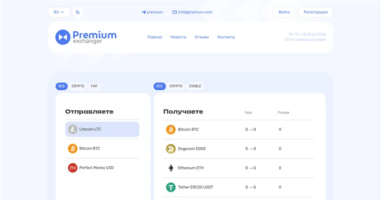Image resolution: width=381 pixels, height=200 pixels.
Task: Click the Войти login button
Action: point(284,12)
